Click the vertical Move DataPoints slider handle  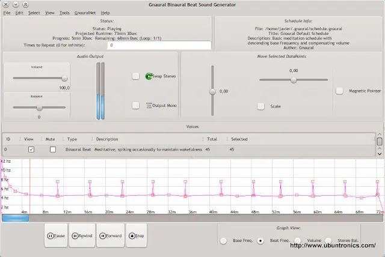[212, 91]
